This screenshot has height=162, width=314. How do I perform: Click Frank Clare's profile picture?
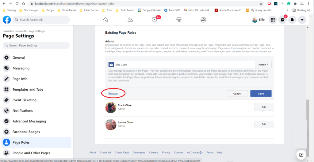tap(111, 107)
